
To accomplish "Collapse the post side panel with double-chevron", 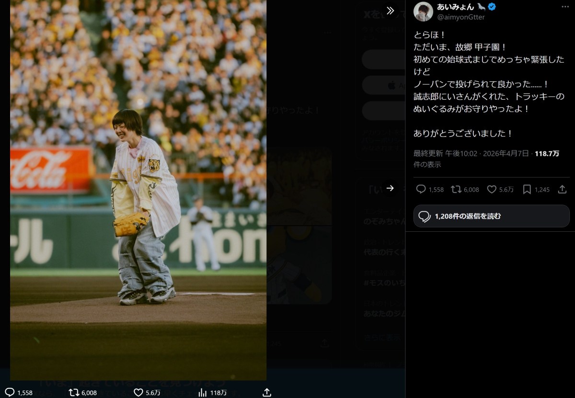I will [391, 11].
